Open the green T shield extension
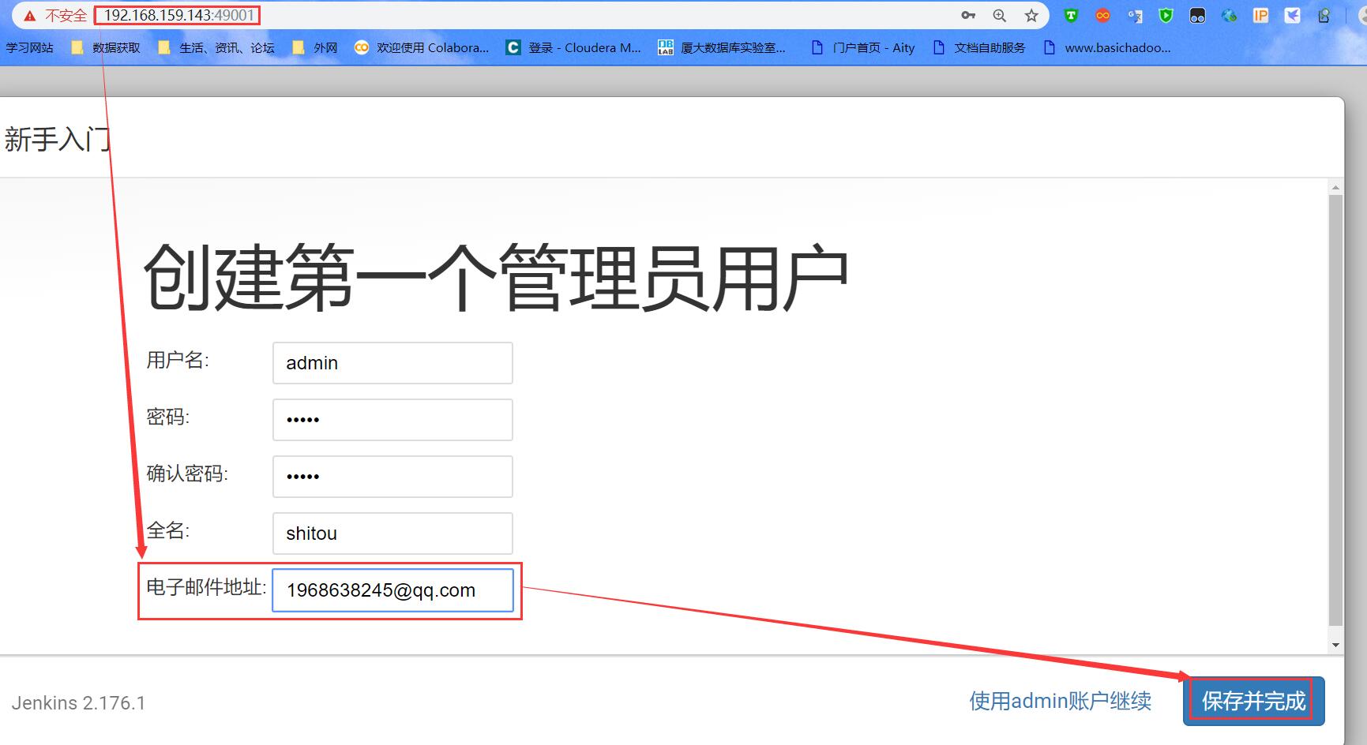The image size is (1367, 745). pyautogui.click(x=1071, y=15)
